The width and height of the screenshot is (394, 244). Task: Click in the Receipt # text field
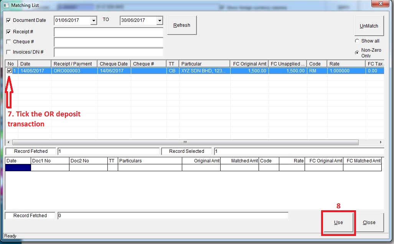108,32
